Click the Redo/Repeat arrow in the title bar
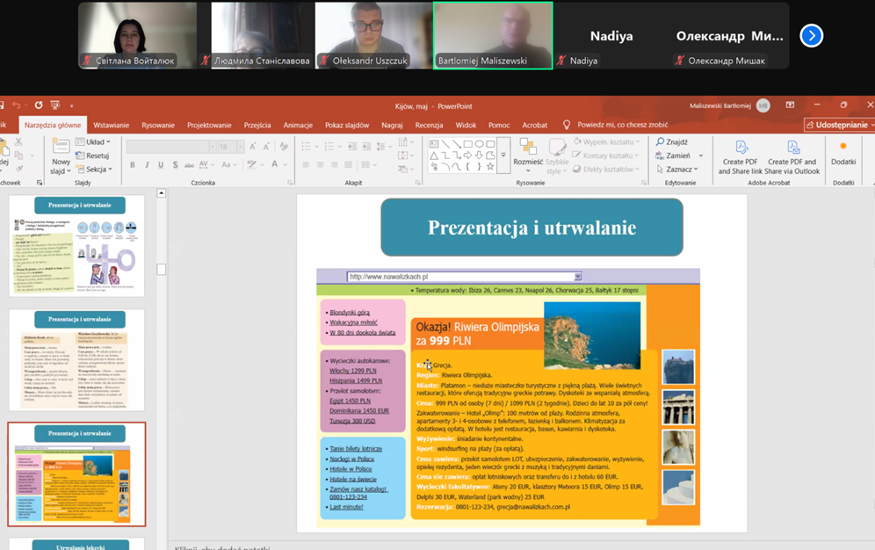The image size is (875, 550). click(x=39, y=105)
